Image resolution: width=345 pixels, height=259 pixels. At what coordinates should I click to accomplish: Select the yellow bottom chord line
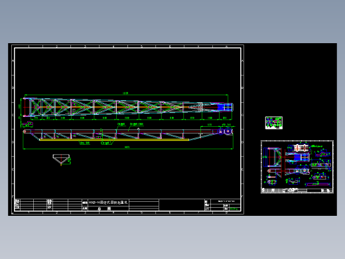(x=114, y=140)
